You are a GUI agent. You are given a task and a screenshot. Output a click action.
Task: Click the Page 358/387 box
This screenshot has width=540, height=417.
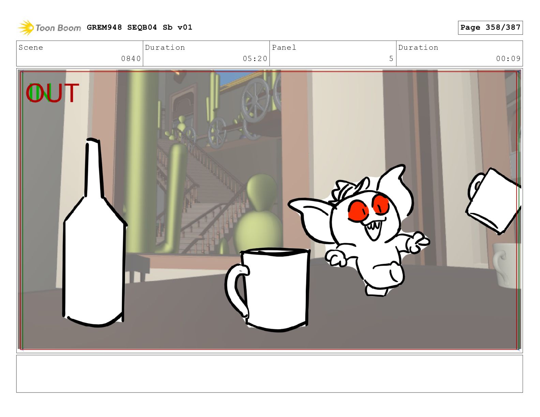click(x=490, y=28)
